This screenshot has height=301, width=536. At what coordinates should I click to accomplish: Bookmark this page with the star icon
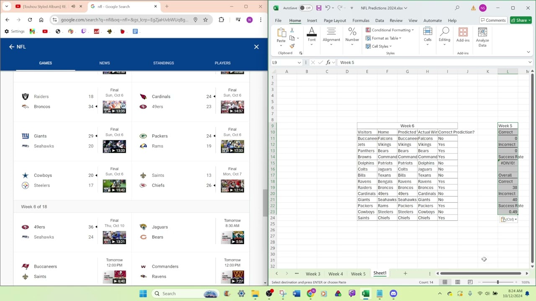[205, 20]
